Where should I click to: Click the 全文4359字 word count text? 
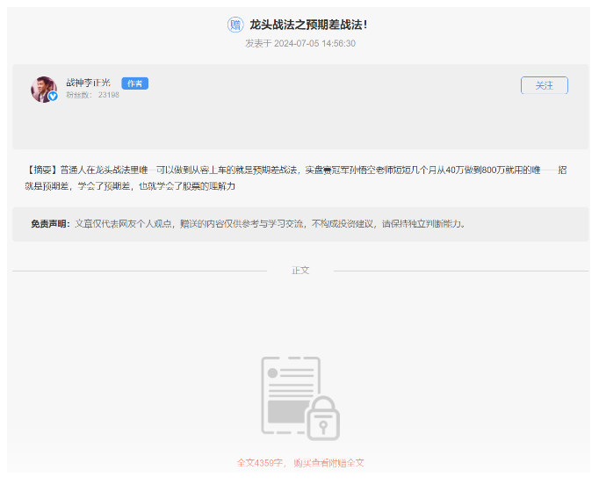[x=261, y=462]
